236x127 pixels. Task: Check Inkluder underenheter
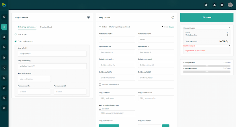click(x=100, y=84)
